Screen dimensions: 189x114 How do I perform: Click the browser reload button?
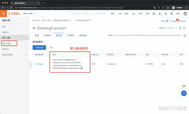click(11, 8)
